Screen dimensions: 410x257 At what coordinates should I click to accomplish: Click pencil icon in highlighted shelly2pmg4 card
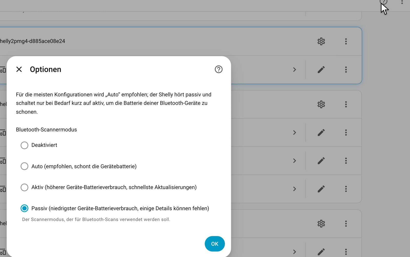pos(321,70)
